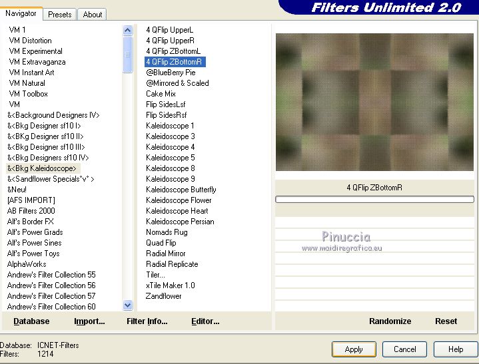Select VM Natural category
Viewport: 479px width, 364px height.
[27, 83]
